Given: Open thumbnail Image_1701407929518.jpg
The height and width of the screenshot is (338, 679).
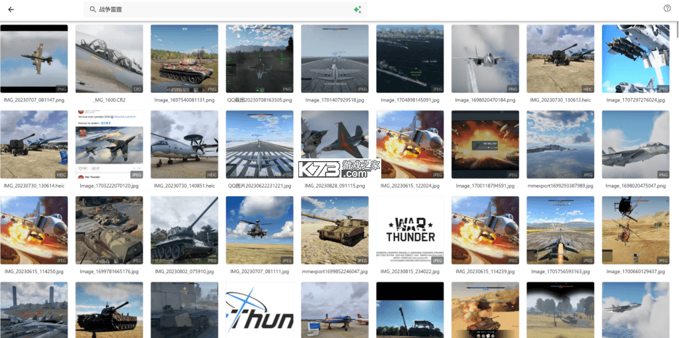Looking at the screenshot, I should pyautogui.click(x=335, y=58).
